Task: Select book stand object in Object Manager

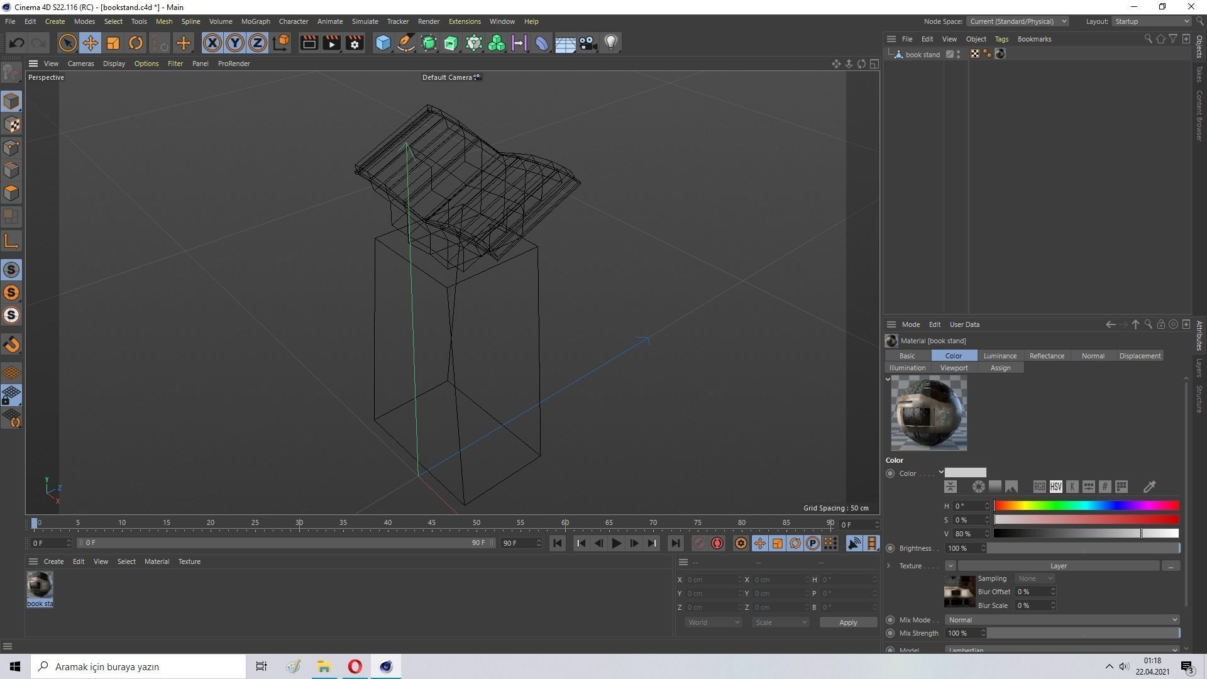Action: [922, 55]
